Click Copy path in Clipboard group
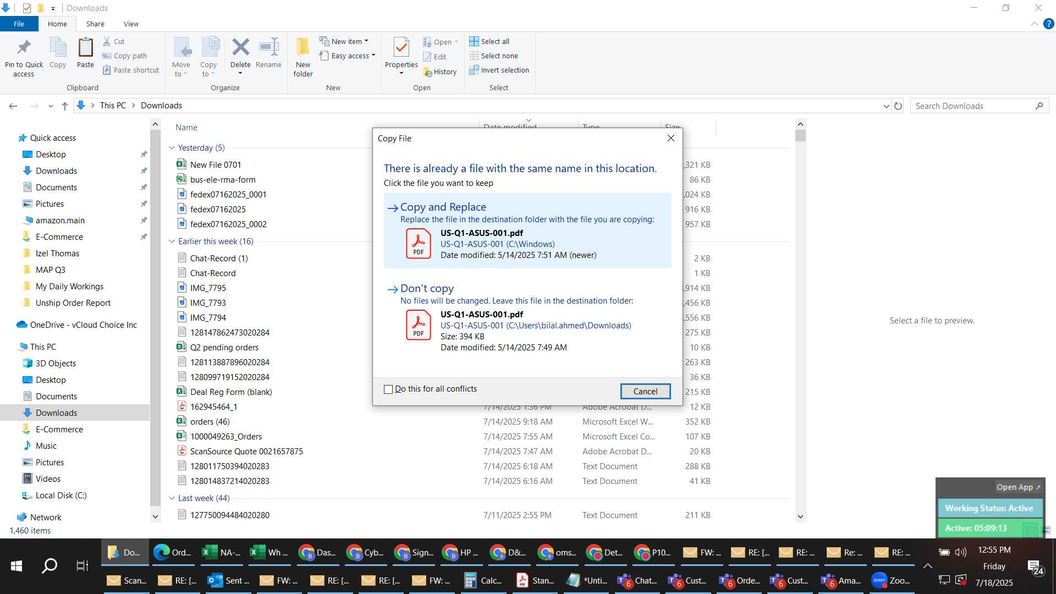Screen dimensions: 1056x594 tap(125, 56)
